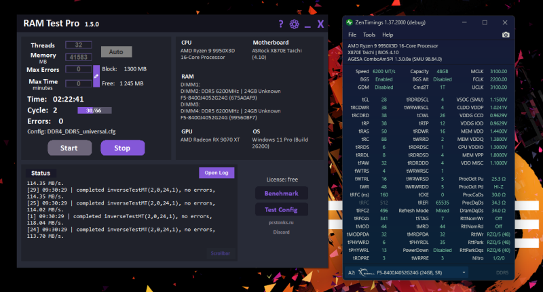Click the AMD Radeon RX 9070 XT text
Screen dimensions: 543x292
coord(210,140)
